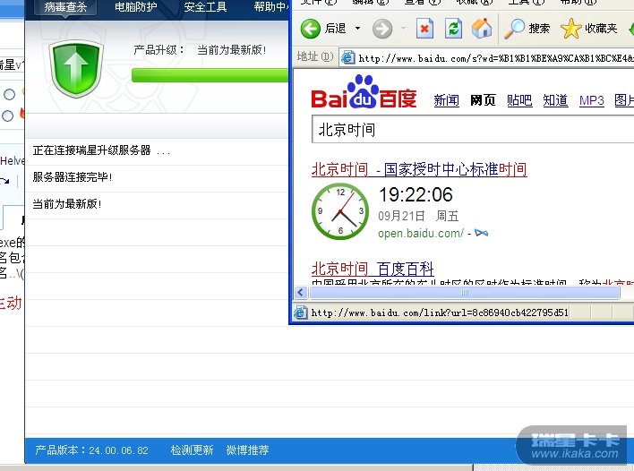Select the upper radio button in the left window
The image size is (634, 471).
click(9, 95)
